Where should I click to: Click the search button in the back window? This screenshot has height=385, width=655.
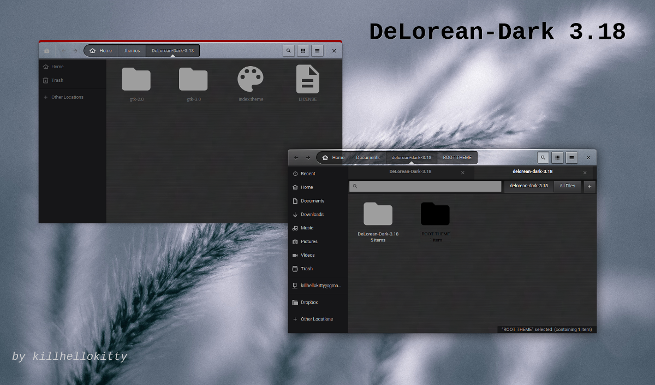289,51
